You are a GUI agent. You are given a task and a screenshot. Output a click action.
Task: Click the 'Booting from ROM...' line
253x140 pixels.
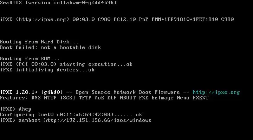(30, 59)
